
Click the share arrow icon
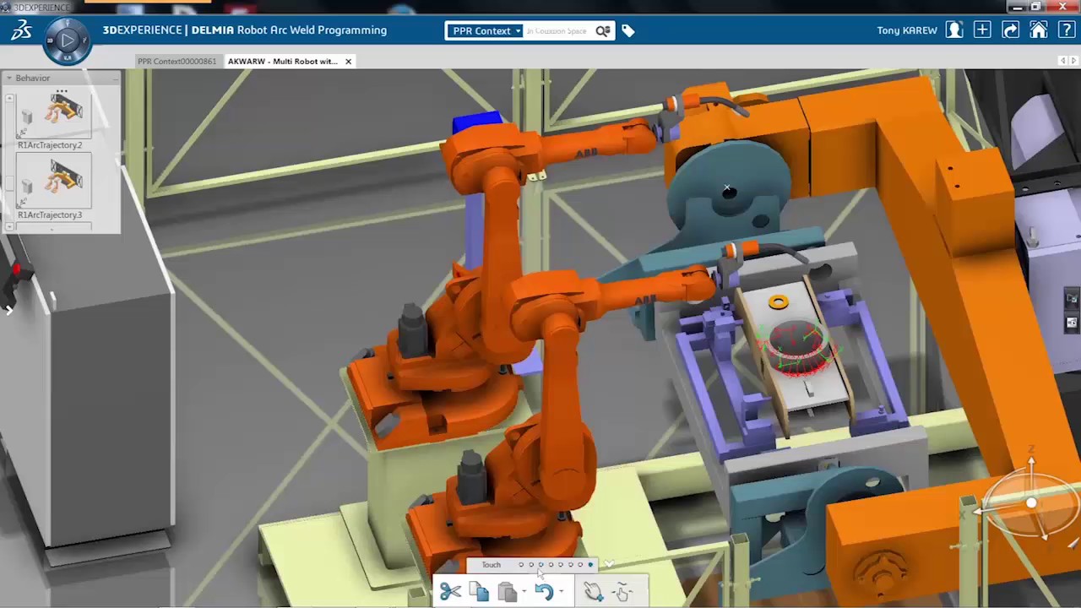click(1010, 30)
